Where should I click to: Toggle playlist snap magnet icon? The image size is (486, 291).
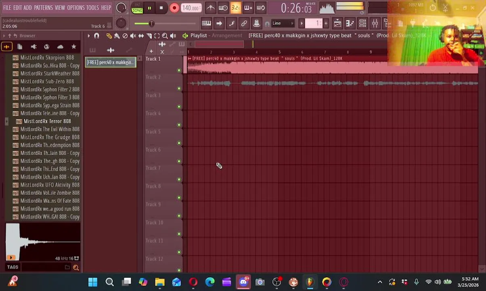[96, 36]
